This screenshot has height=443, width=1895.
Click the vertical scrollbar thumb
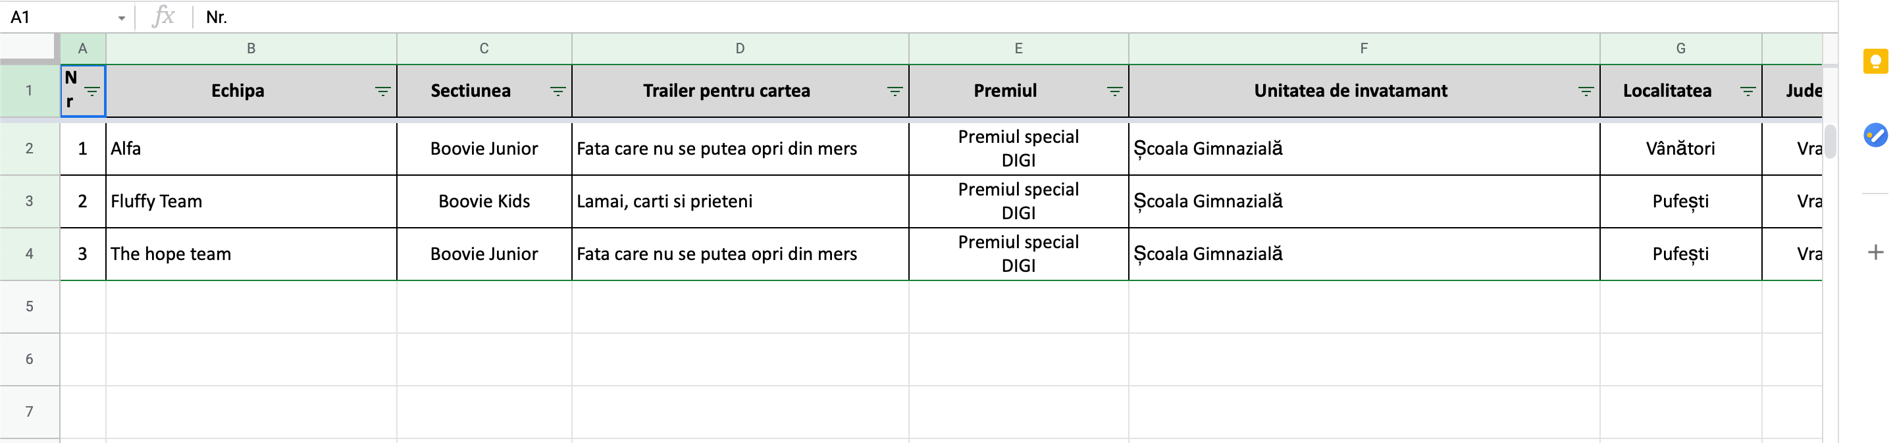click(x=1830, y=142)
